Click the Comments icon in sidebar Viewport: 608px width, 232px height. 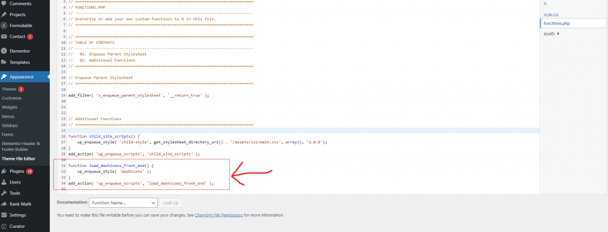[x=4, y=4]
